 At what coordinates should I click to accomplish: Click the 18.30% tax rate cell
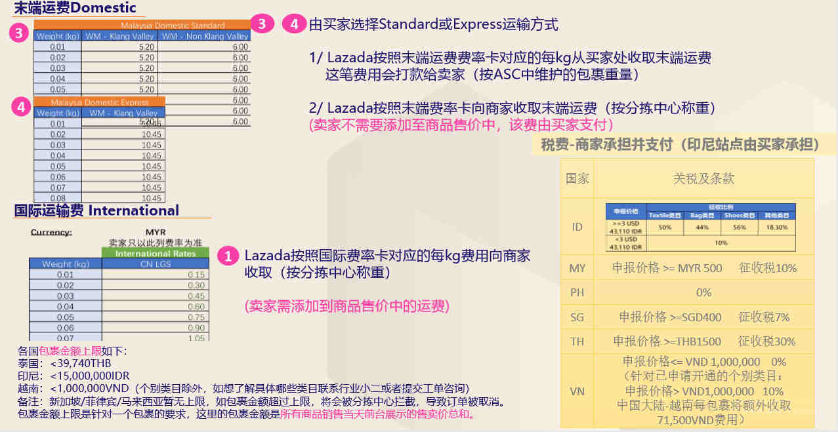(778, 227)
